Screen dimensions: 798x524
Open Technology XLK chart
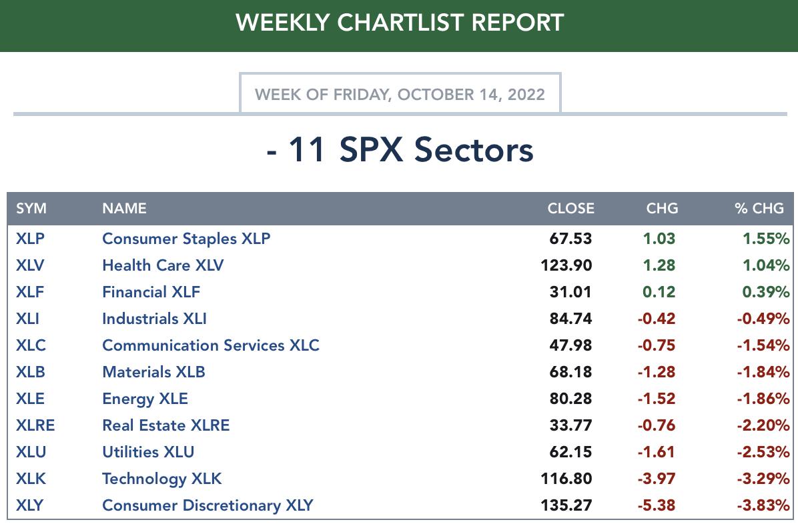[162, 479]
